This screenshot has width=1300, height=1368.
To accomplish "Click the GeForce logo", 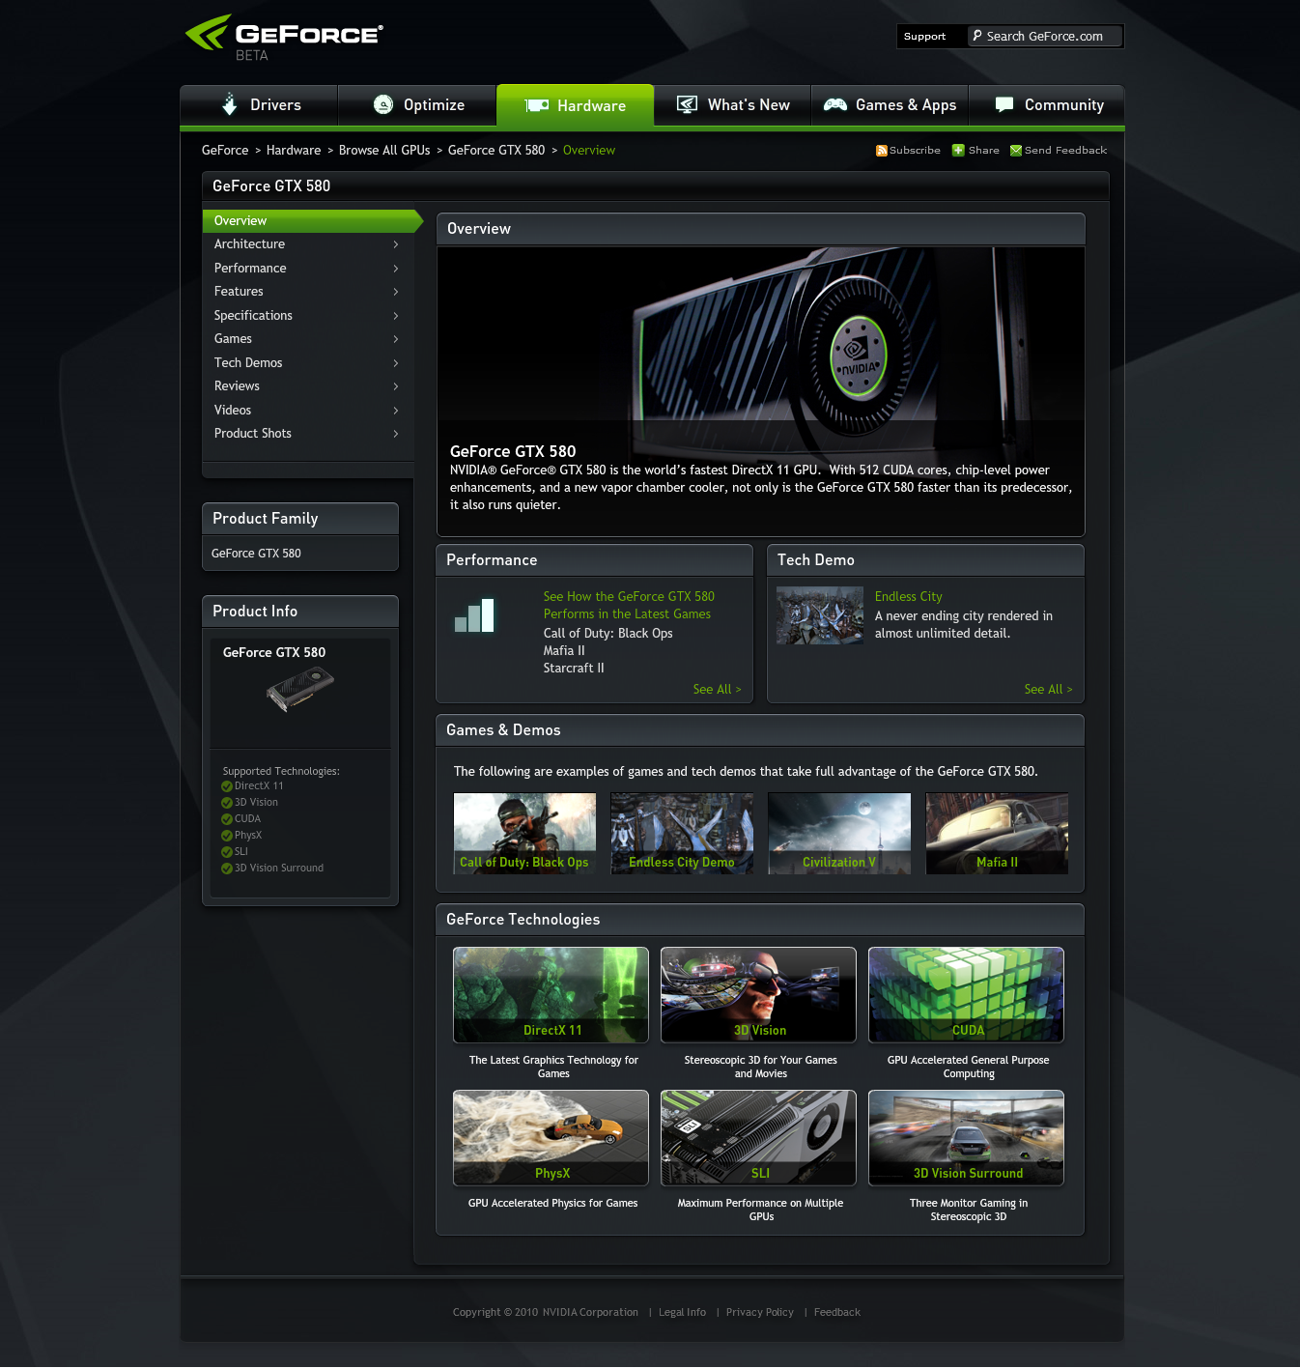I will coord(284,37).
